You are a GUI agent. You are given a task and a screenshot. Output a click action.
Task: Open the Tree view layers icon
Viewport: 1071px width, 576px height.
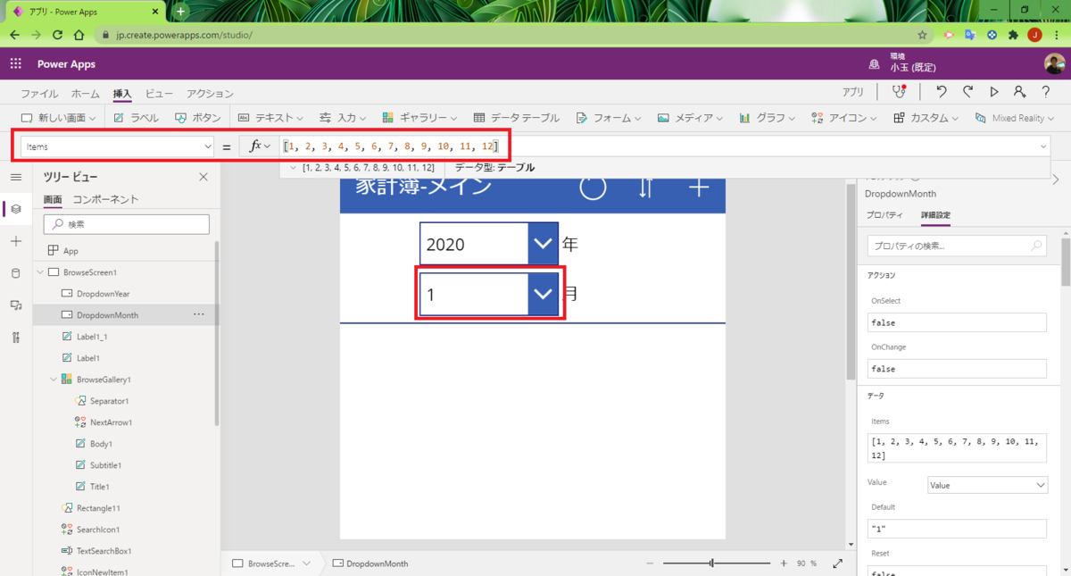point(15,209)
